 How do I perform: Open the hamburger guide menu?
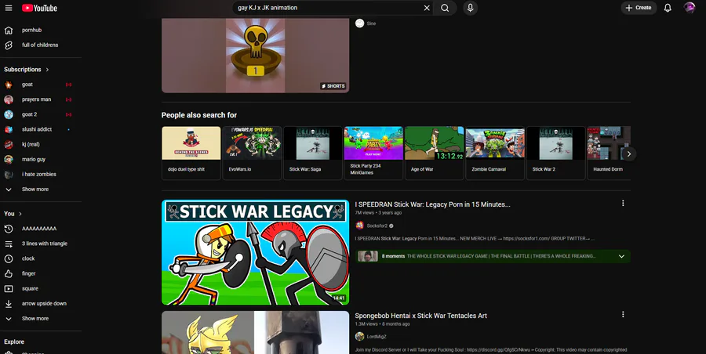point(9,8)
